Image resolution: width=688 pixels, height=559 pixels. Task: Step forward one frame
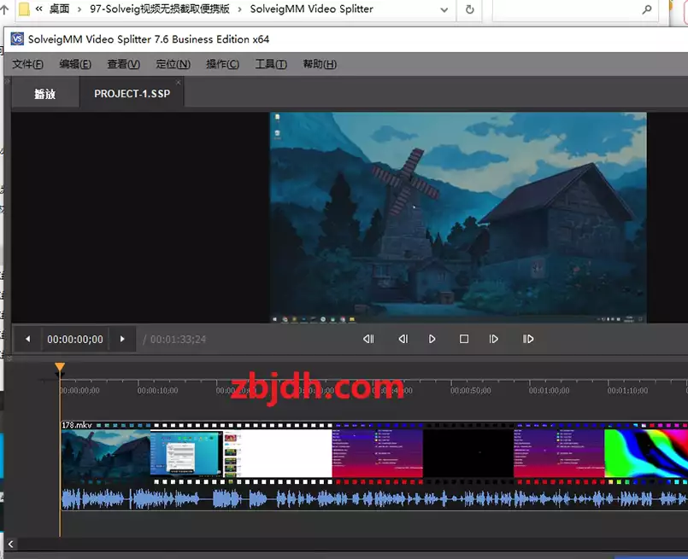point(494,339)
